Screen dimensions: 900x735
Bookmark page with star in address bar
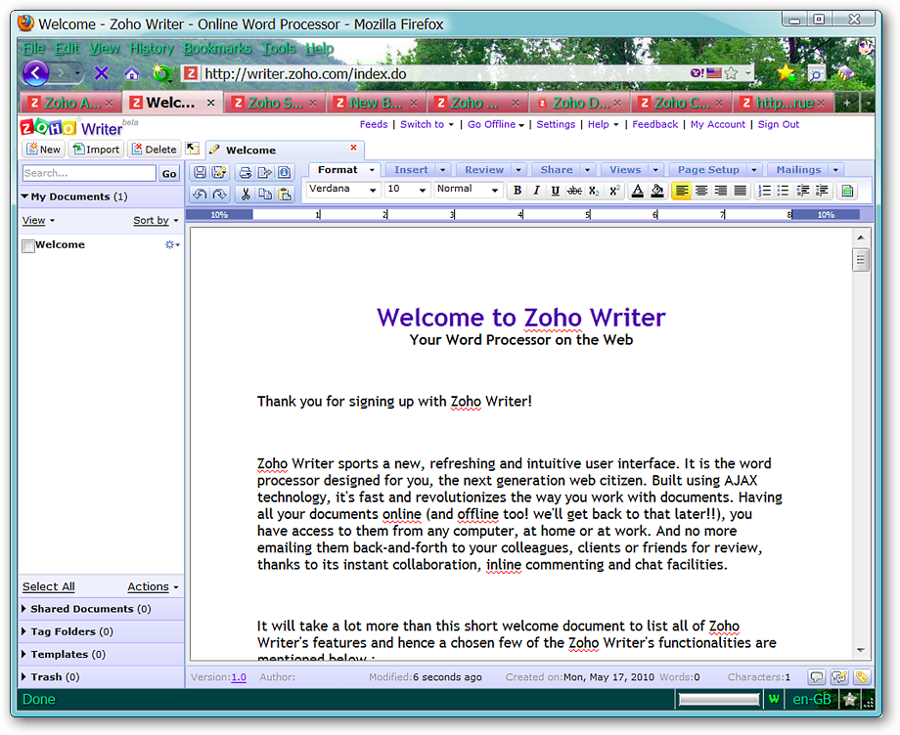click(731, 72)
